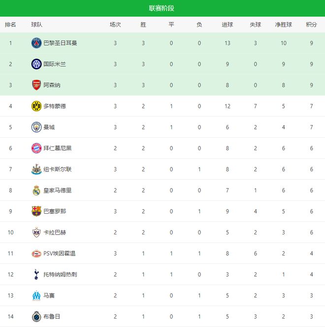Click the 进球 column header
This screenshot has width=325, height=327.
pyautogui.click(x=227, y=25)
